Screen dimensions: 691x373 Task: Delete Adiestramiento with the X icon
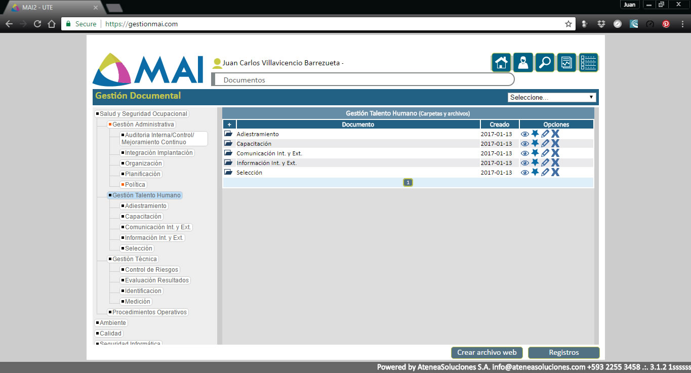click(555, 134)
